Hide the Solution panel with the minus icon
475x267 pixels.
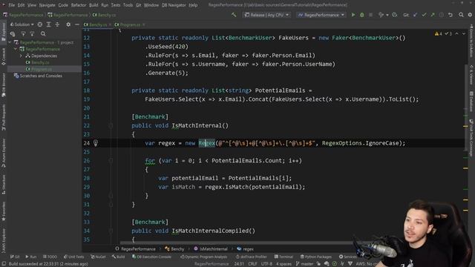[x=77, y=24]
